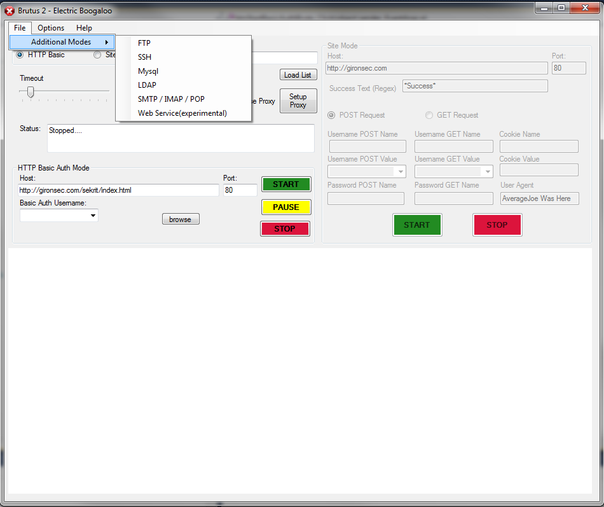
Task: Click the Cookie Value field
Action: (x=539, y=170)
